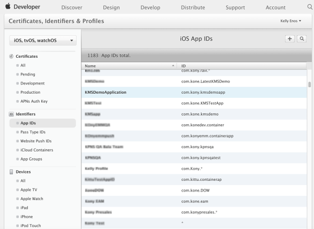Screen dimensions: 314x229
Task: Click the Devices section icon
Action: pyautogui.click(x=11, y=172)
